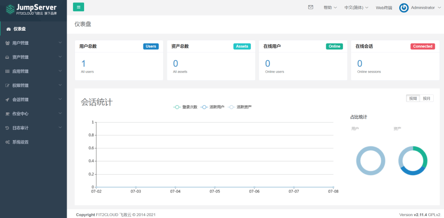Click the Online sessions count 0

tap(359, 63)
